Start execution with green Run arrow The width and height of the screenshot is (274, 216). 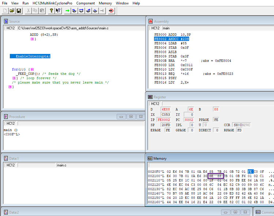[x=67, y=11]
